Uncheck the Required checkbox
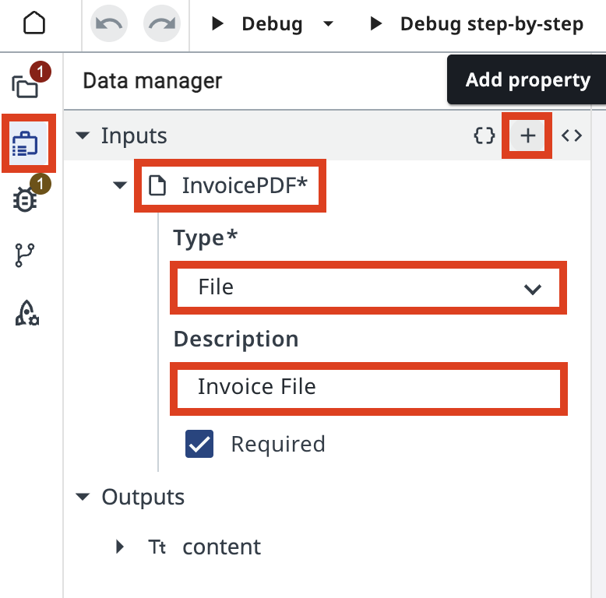The height and width of the screenshot is (598, 606). (x=199, y=444)
